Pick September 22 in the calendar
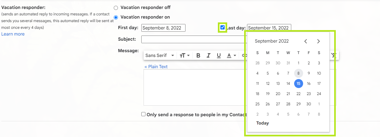This screenshot has height=137, width=380. [299, 94]
